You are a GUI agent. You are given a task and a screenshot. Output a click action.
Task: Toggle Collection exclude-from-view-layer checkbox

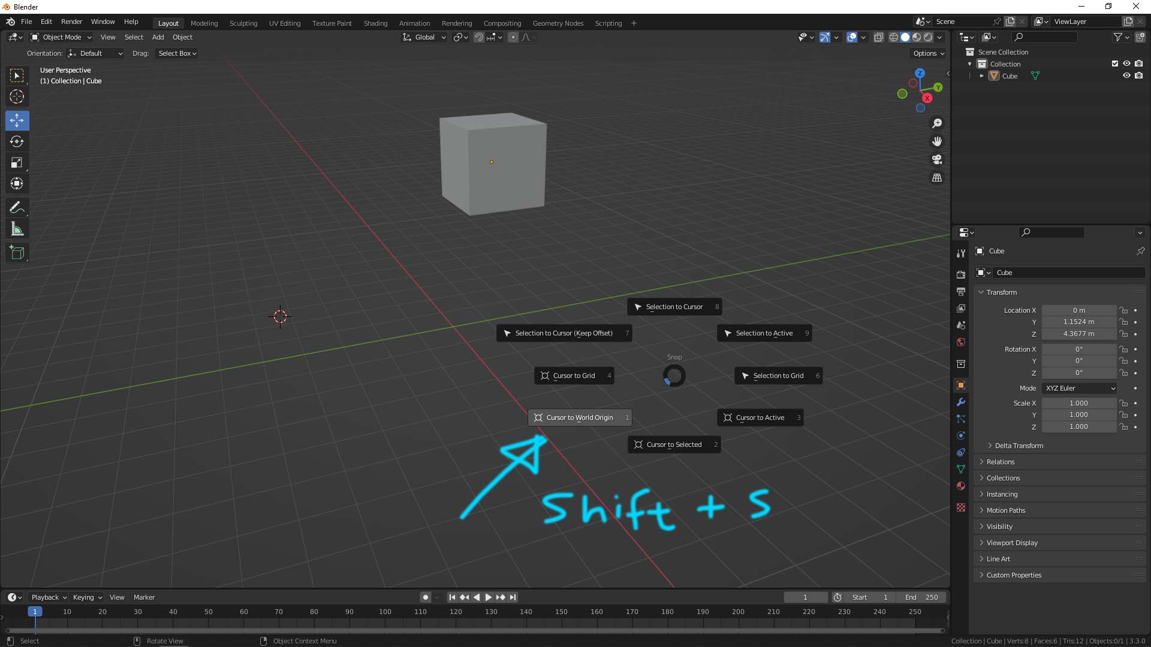pos(1115,64)
